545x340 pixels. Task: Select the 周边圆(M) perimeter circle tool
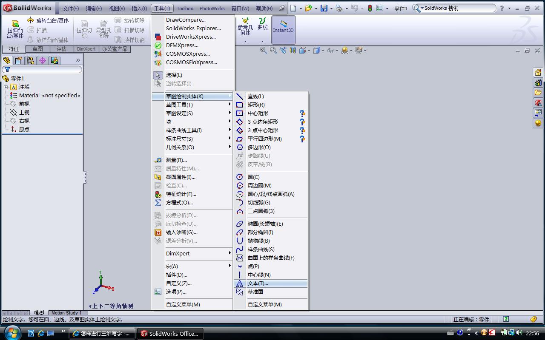pos(271,186)
